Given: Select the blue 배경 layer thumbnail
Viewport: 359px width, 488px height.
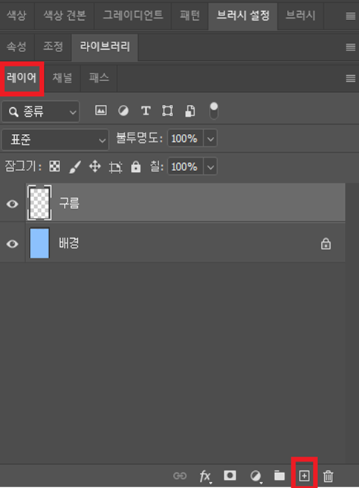Looking at the screenshot, I should [39, 243].
